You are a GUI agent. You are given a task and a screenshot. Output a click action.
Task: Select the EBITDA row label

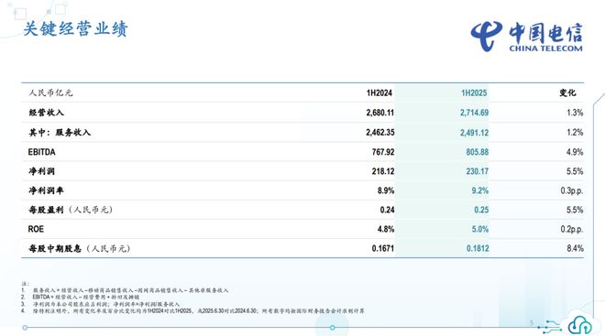[41, 152]
